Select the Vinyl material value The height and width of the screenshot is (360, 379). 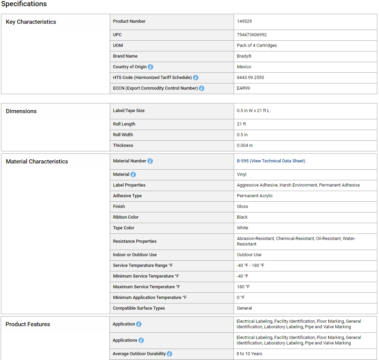click(x=242, y=174)
